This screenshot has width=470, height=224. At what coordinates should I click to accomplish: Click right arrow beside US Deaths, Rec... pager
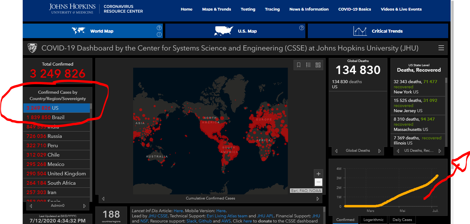[440, 151]
